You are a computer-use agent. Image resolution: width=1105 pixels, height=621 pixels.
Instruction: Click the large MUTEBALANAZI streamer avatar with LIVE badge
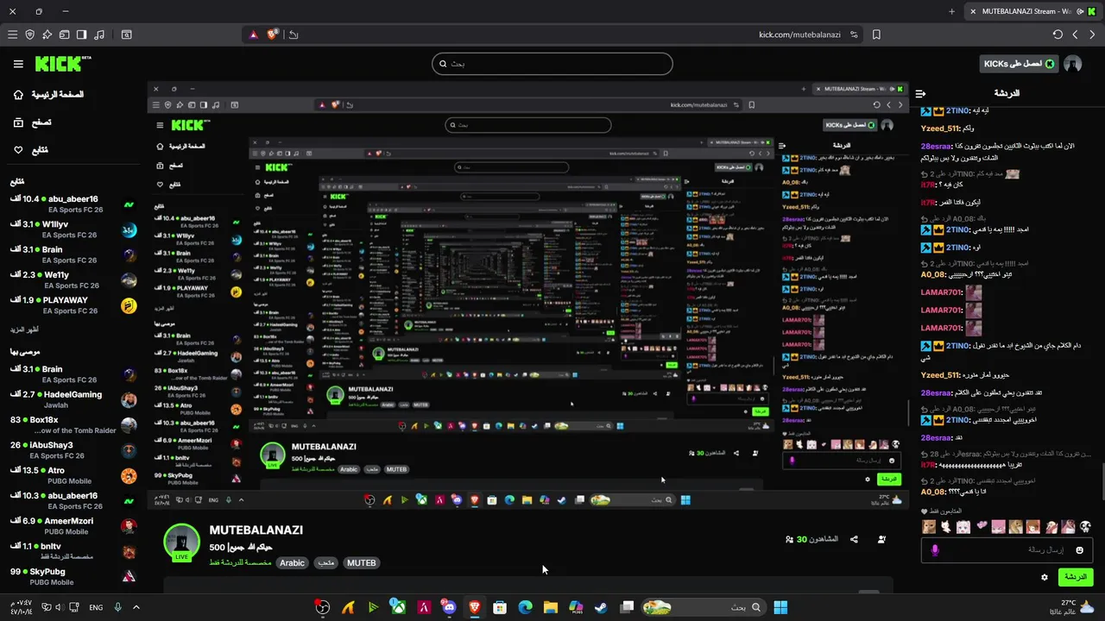181,543
